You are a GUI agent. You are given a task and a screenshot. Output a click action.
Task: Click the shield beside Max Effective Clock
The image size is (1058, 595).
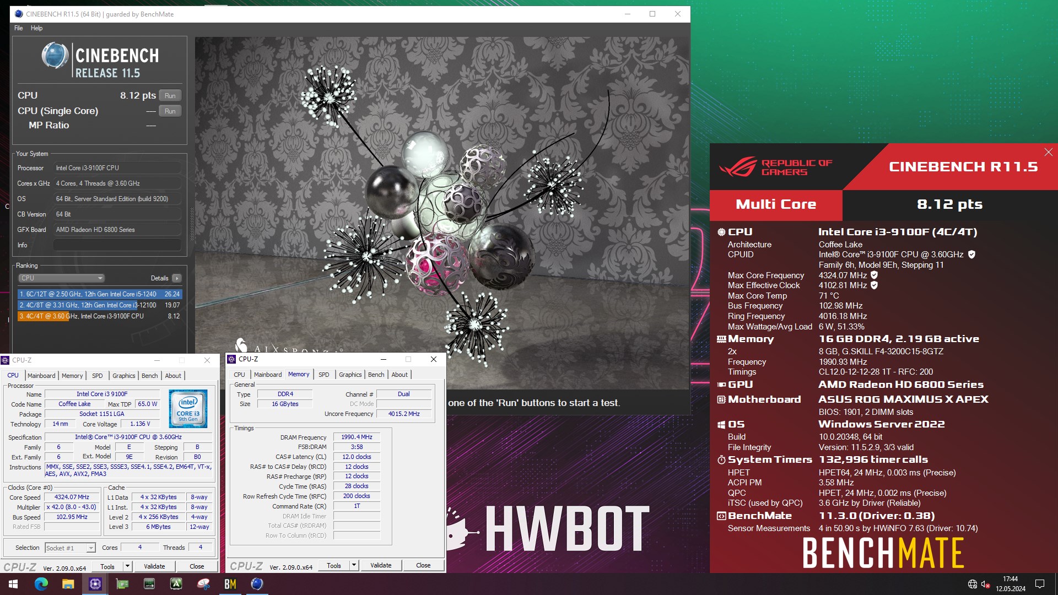pos(874,285)
